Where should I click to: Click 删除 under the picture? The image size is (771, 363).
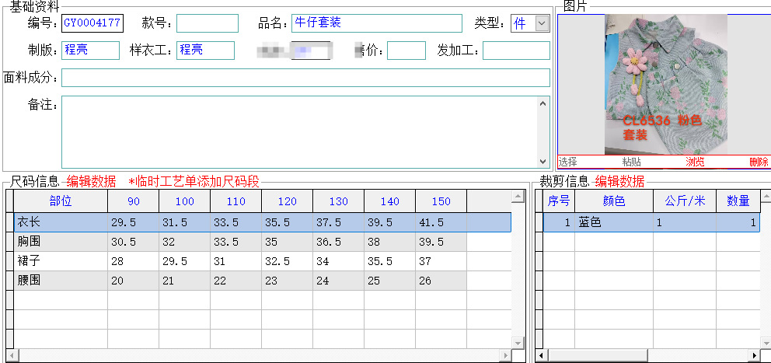(x=759, y=162)
